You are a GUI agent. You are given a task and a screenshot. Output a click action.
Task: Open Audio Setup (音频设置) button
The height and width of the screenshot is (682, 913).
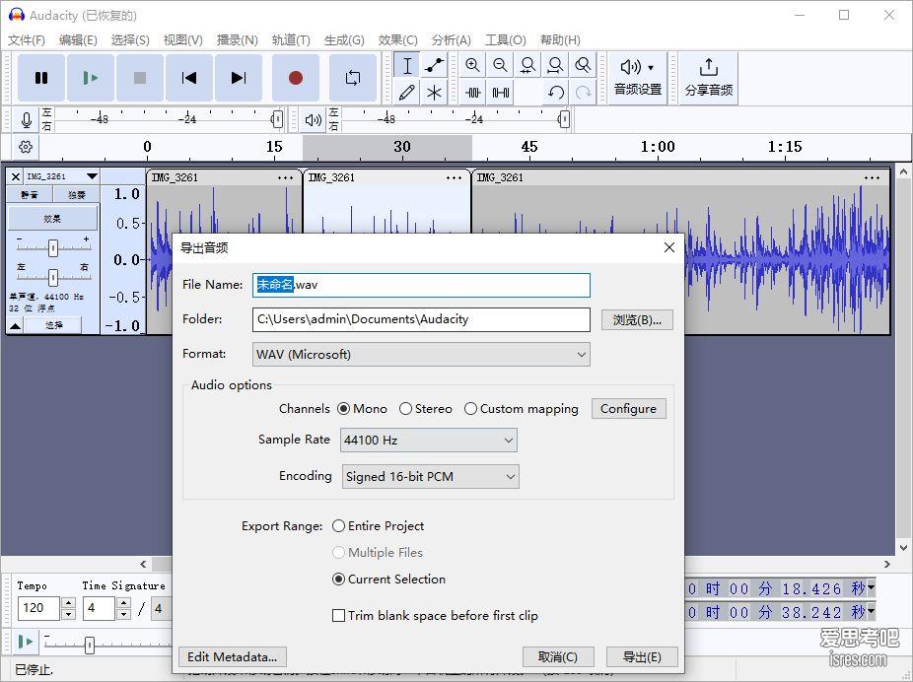(638, 78)
